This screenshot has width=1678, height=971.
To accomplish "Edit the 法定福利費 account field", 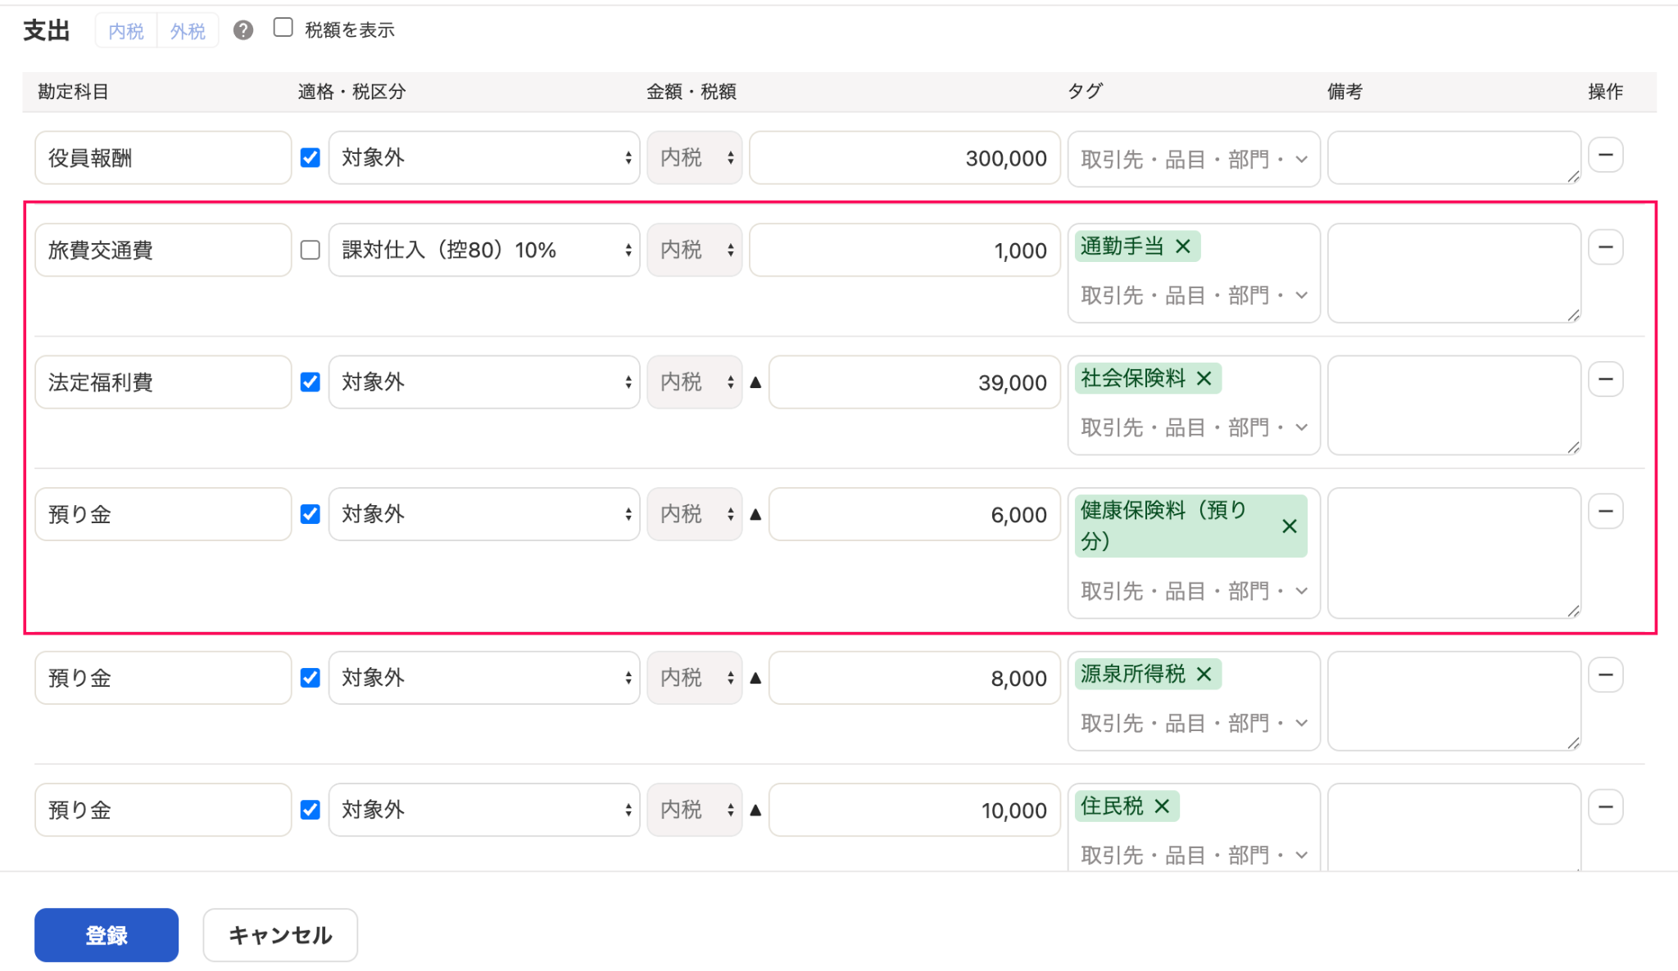I will pyautogui.click(x=163, y=382).
